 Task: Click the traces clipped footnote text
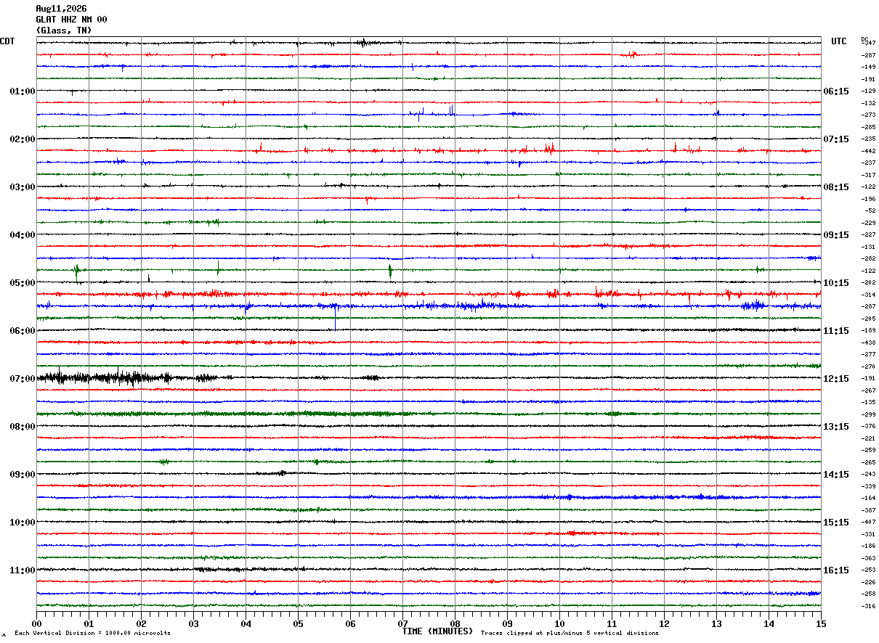click(x=570, y=633)
